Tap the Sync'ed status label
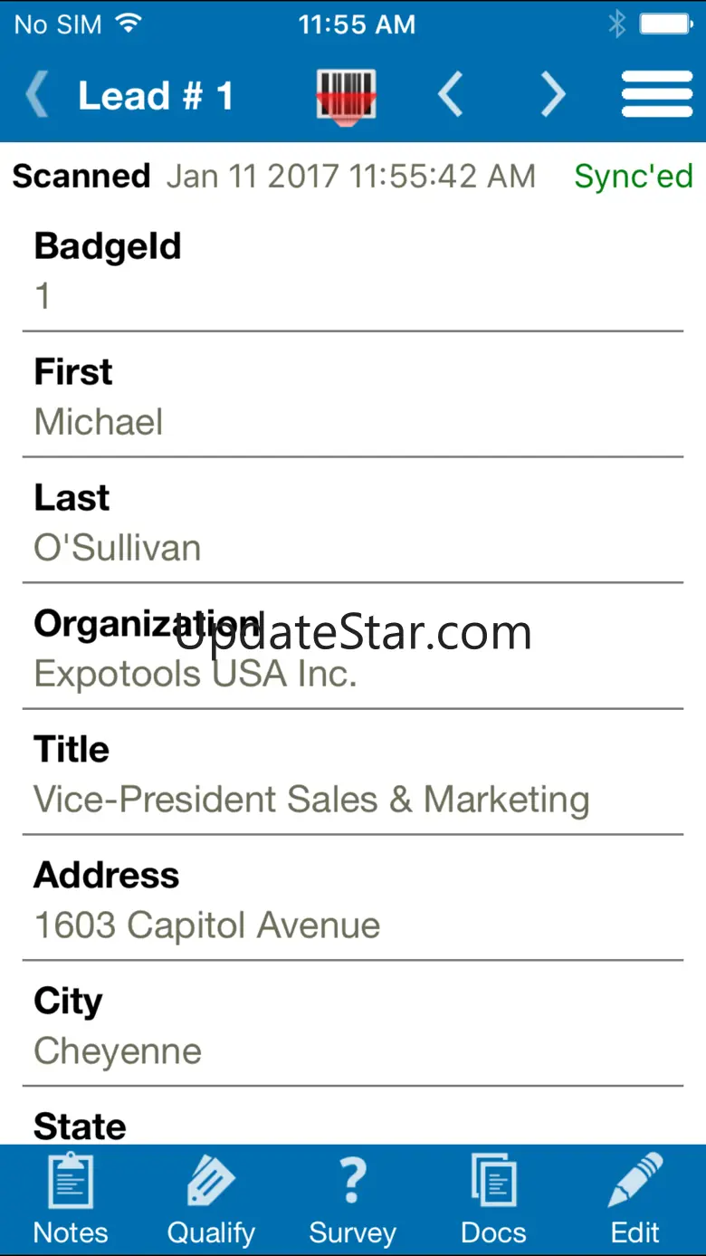Image resolution: width=706 pixels, height=1256 pixels. click(x=634, y=176)
